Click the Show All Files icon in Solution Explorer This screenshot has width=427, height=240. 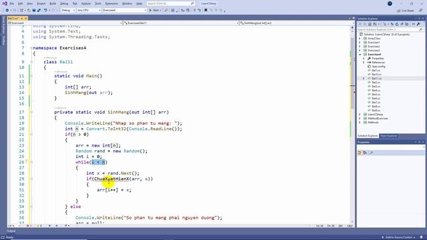[x=407, y=24]
